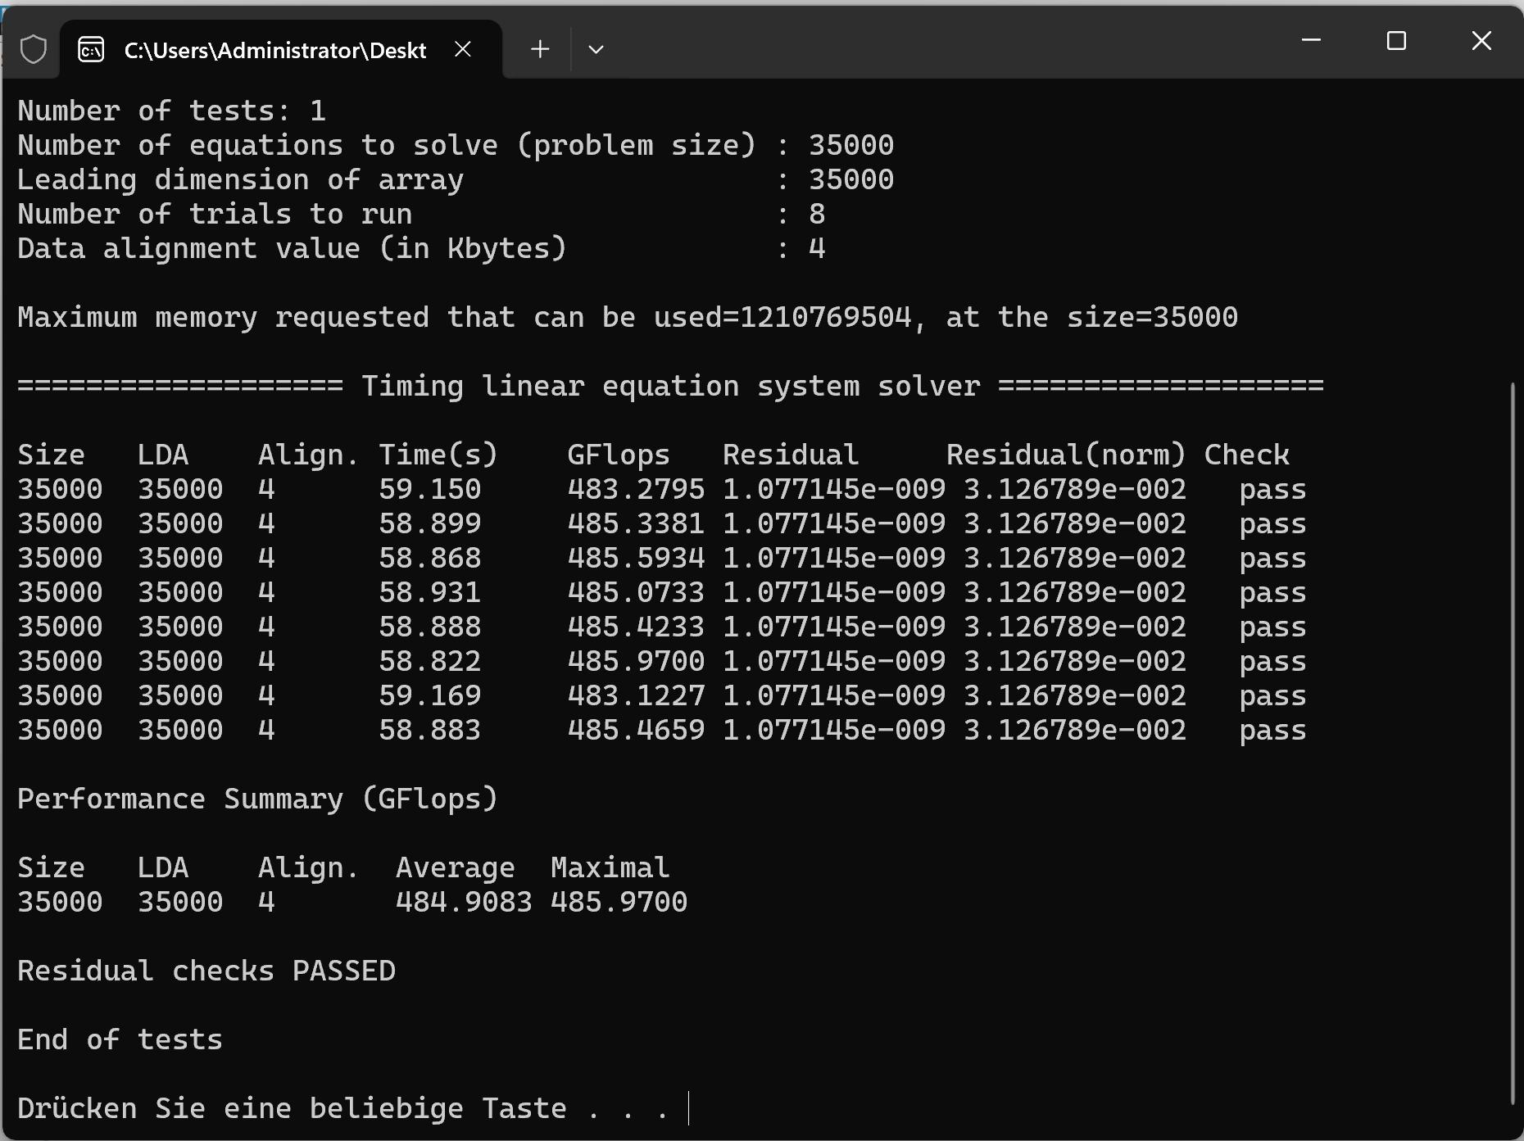Minimize the terminal window

1311,40
